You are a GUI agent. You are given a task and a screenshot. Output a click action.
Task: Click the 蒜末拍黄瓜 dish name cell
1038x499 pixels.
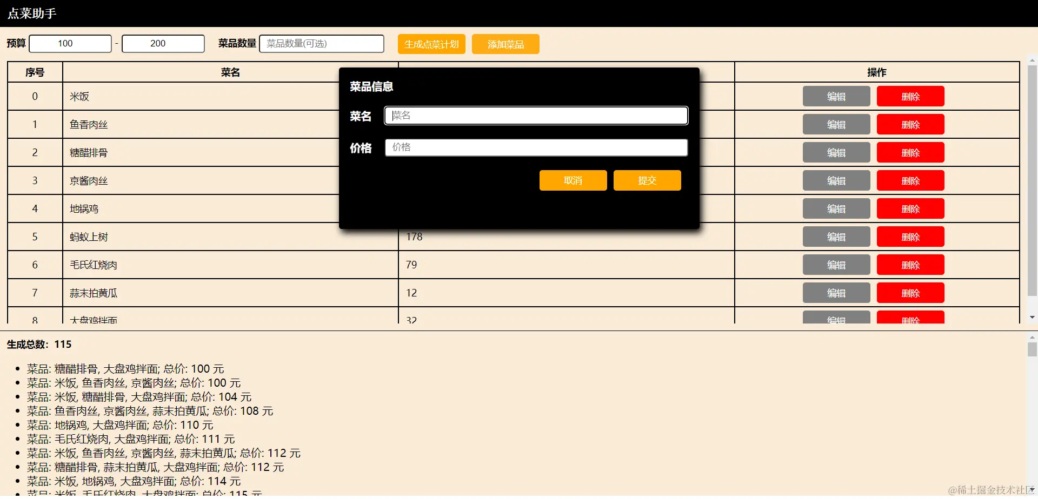point(230,293)
